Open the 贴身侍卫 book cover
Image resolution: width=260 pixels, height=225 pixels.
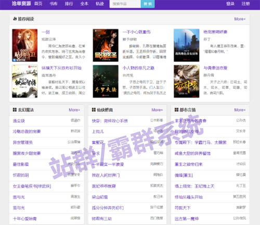(25, 45)
